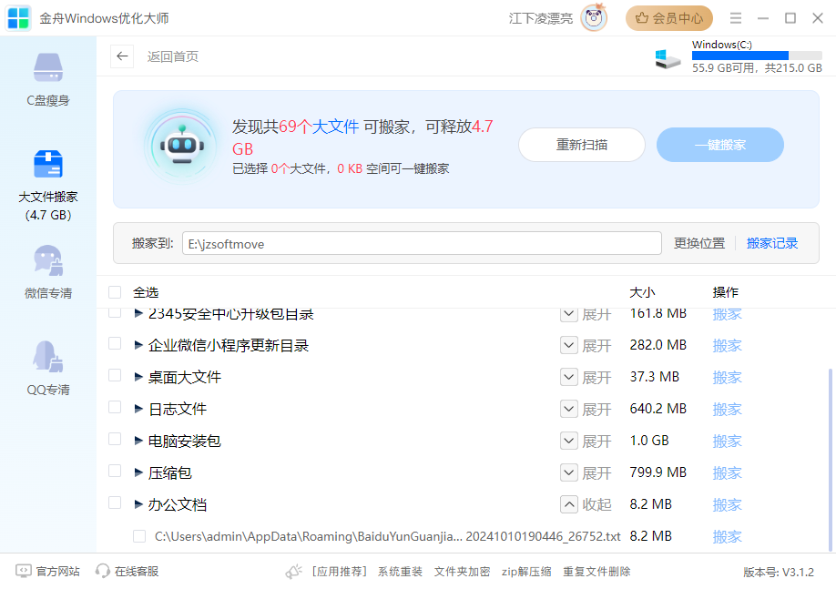This screenshot has height=589, width=836.
Task: Click username 江下凌漂亮
Action: (541, 18)
